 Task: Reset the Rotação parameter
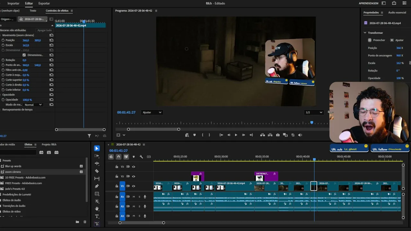[x=51, y=60]
